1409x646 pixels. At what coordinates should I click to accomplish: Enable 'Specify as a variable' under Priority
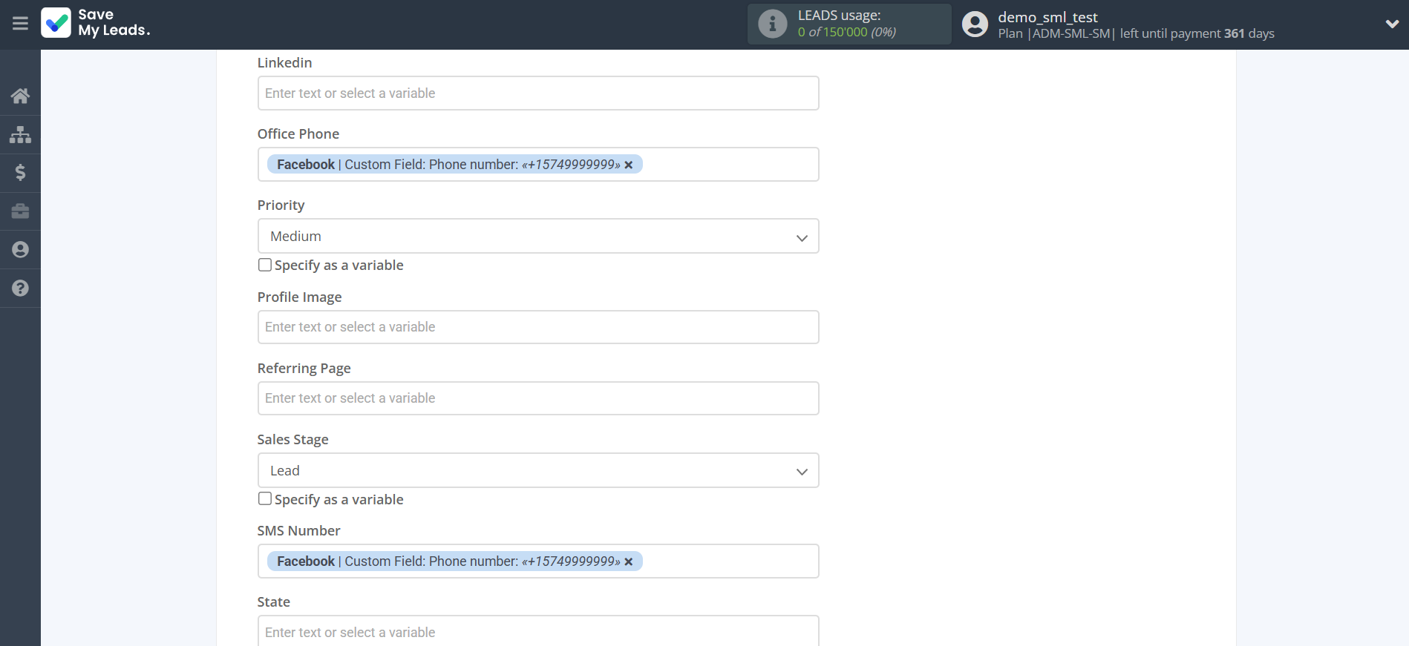(x=265, y=265)
